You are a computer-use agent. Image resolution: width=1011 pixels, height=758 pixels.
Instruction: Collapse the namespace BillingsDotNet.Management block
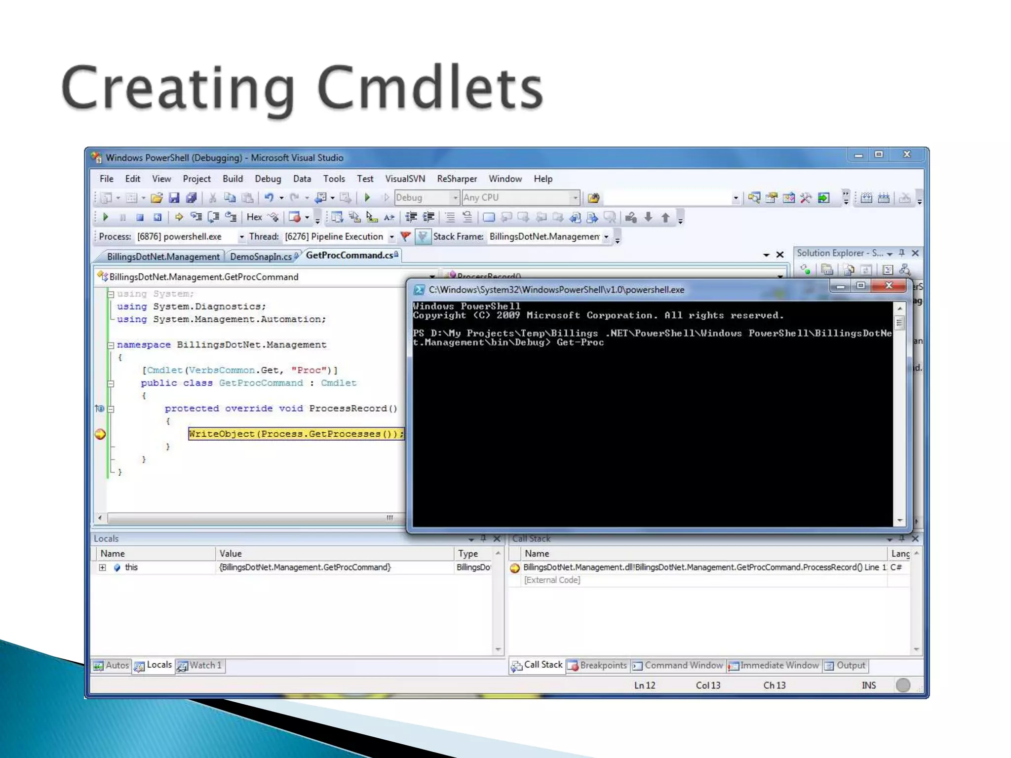pyautogui.click(x=111, y=345)
